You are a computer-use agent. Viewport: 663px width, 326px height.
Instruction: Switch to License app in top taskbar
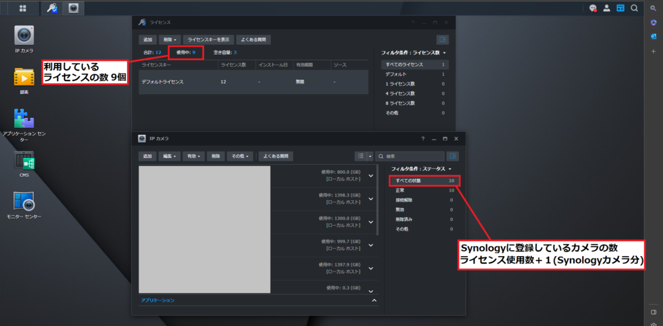coord(52,8)
